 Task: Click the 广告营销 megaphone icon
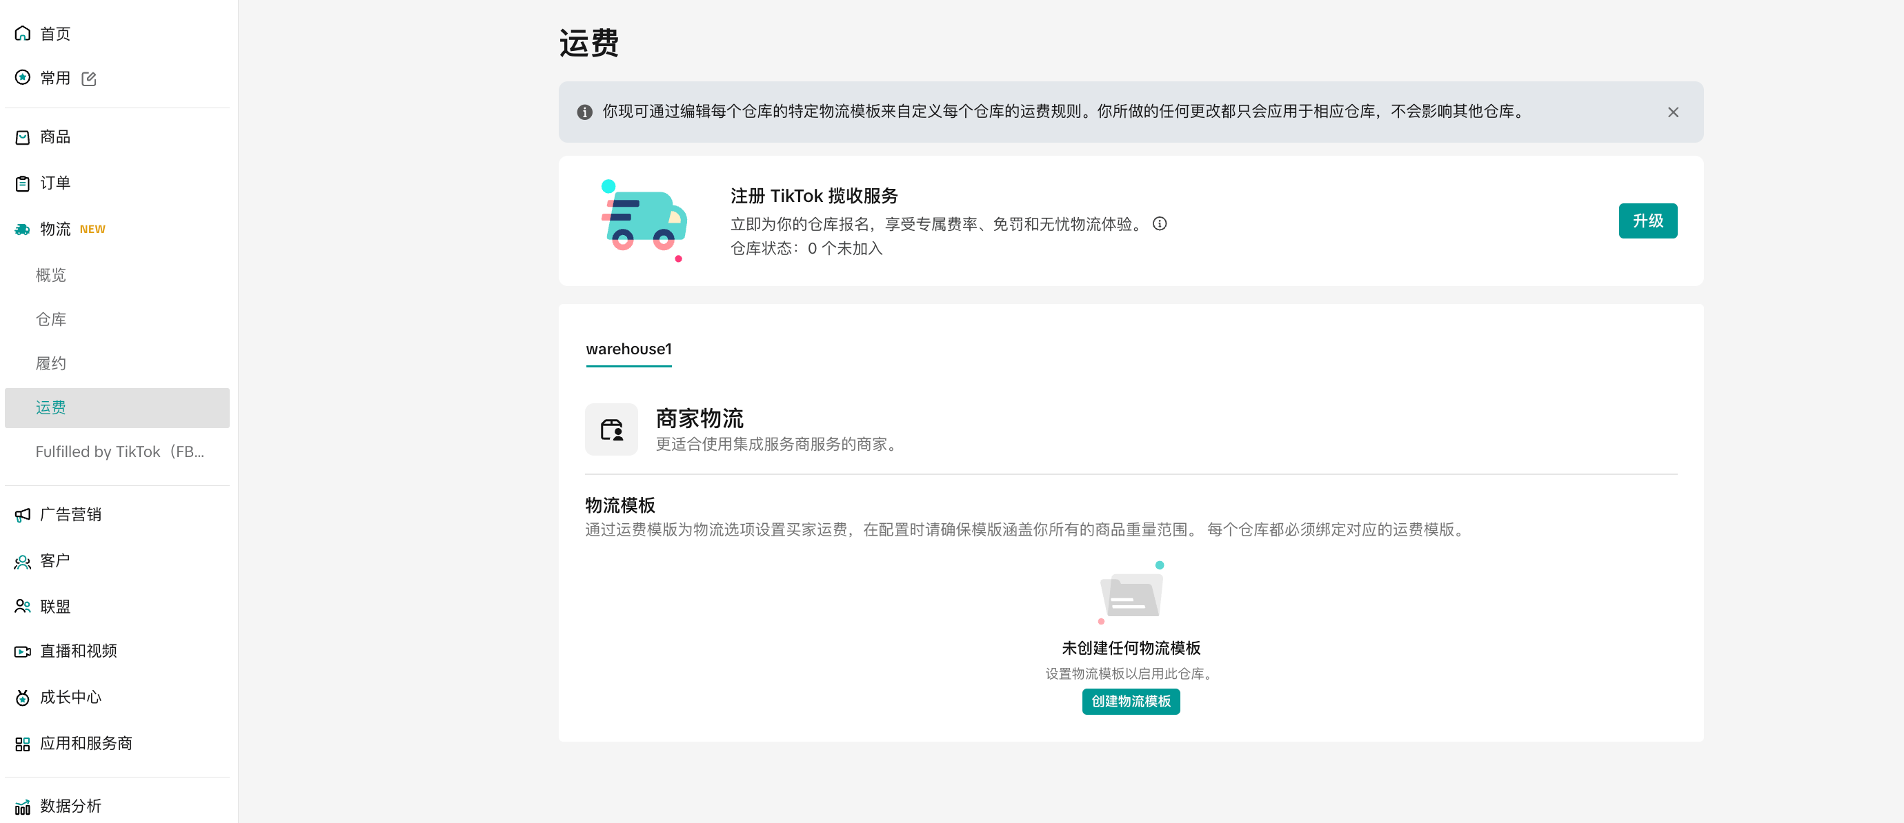(x=22, y=515)
